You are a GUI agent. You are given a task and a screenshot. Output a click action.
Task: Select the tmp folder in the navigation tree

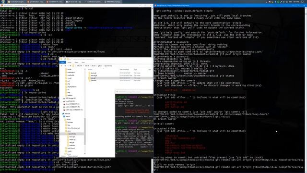(69, 93)
